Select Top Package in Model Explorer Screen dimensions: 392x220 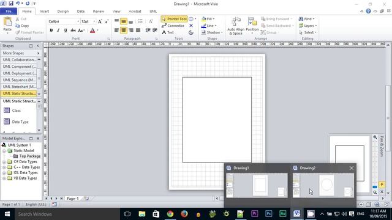pyautogui.click(x=27, y=156)
